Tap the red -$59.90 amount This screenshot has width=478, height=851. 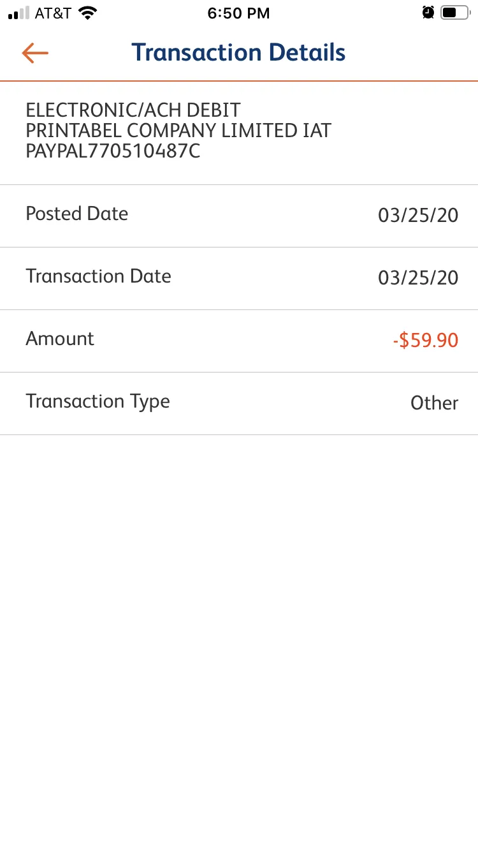point(426,340)
